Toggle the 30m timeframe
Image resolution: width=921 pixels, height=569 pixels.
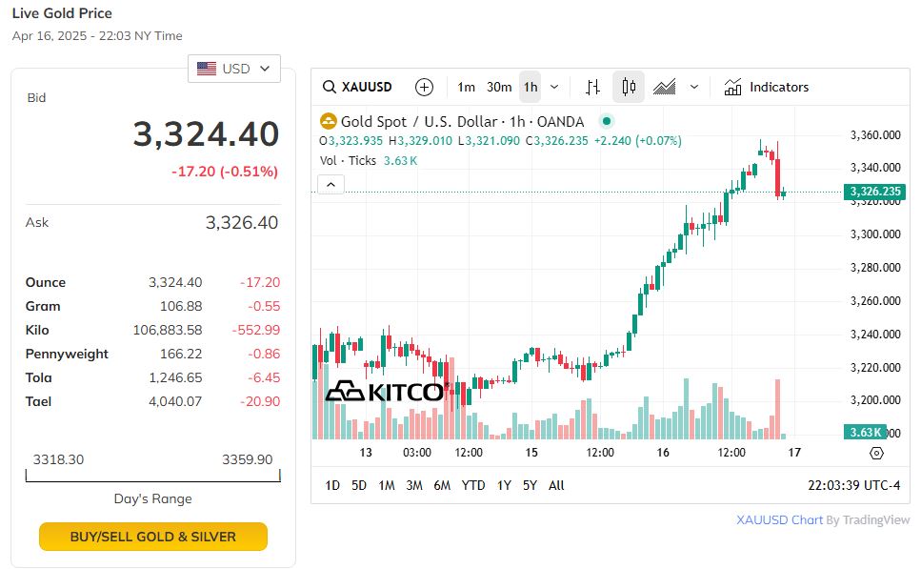(x=499, y=87)
